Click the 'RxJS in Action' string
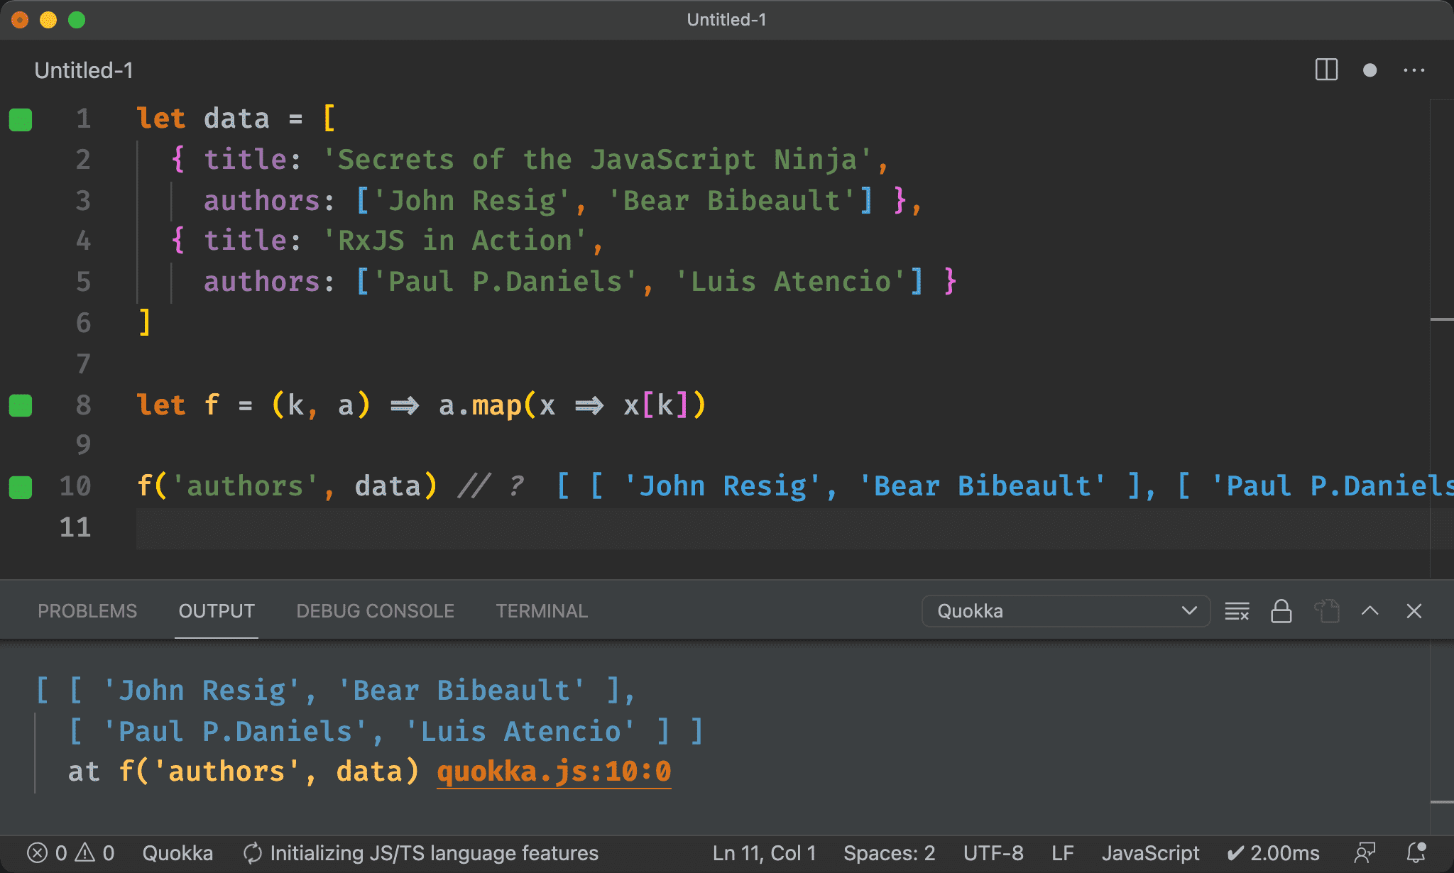 (x=454, y=241)
